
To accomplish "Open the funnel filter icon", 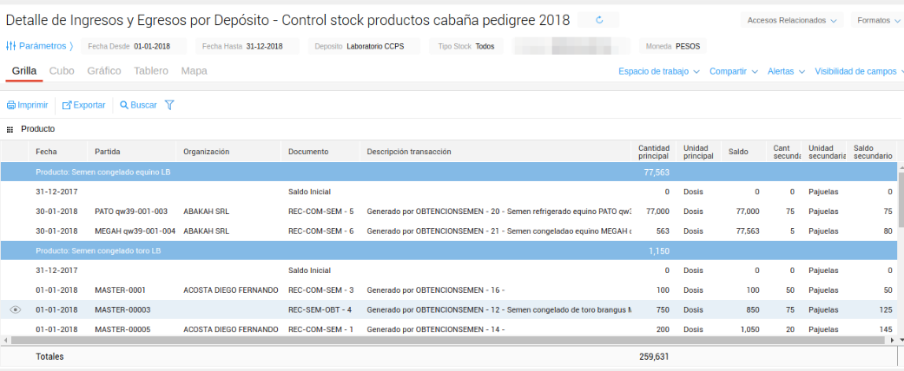I will 169,105.
